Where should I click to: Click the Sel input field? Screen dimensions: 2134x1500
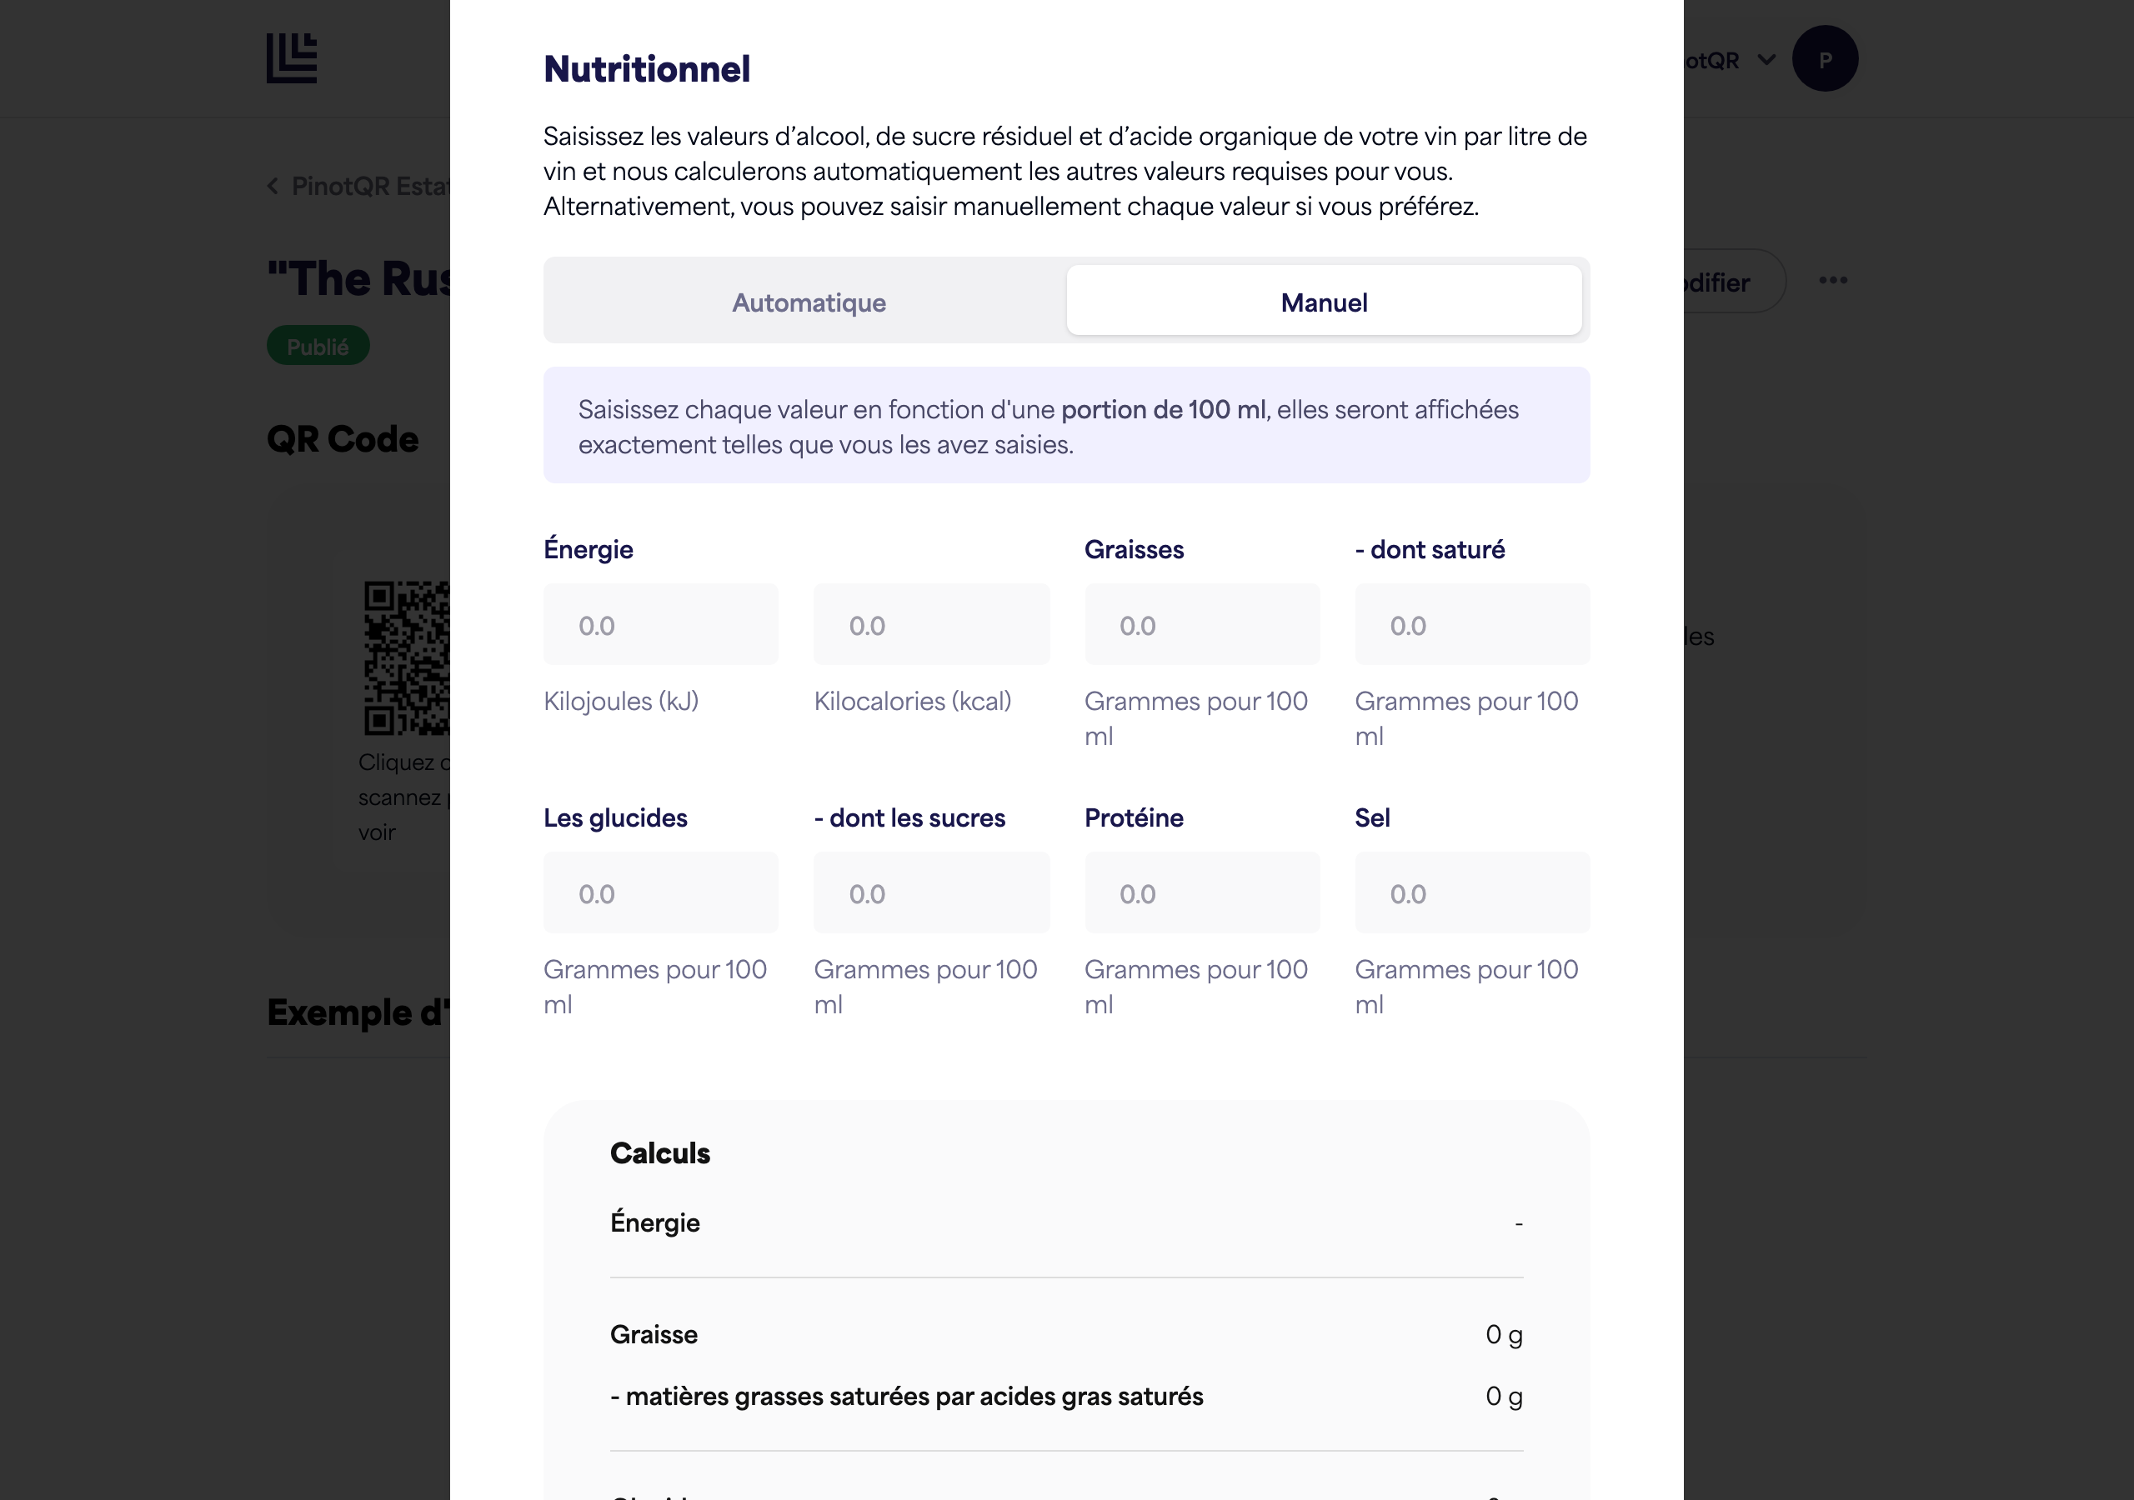[1472, 893]
